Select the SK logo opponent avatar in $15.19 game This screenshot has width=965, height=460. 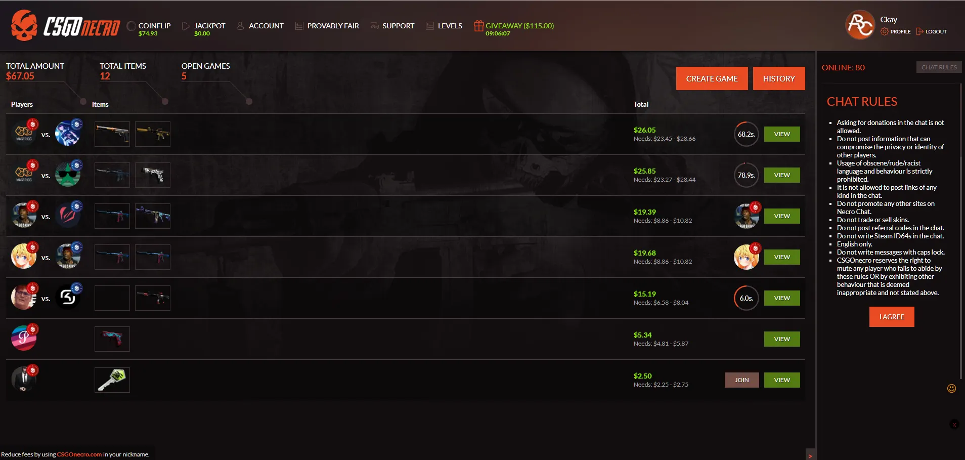68,298
